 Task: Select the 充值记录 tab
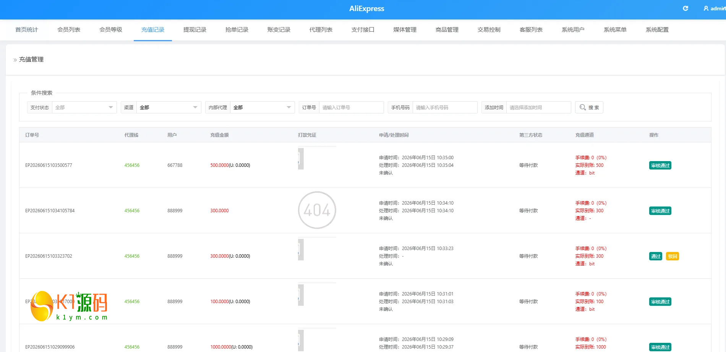(x=153, y=30)
